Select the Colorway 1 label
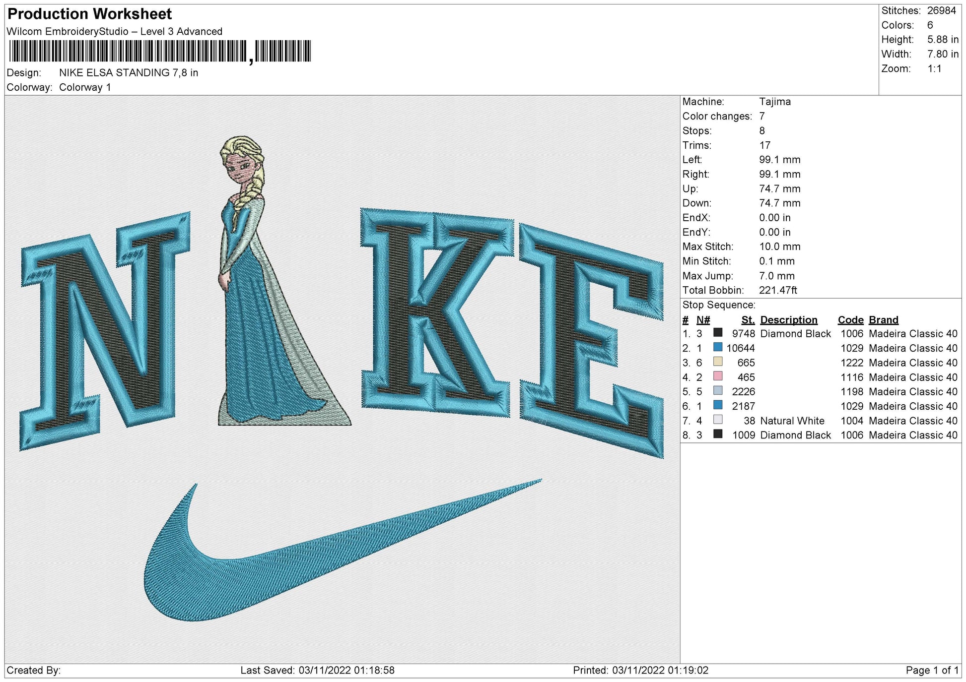 (x=87, y=87)
